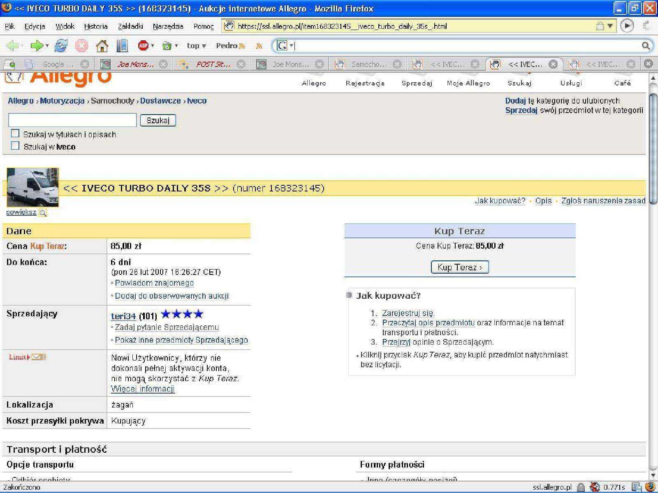Click the Iveco van thumbnail image
Screen dimensions: 658x493
[x=33, y=187]
